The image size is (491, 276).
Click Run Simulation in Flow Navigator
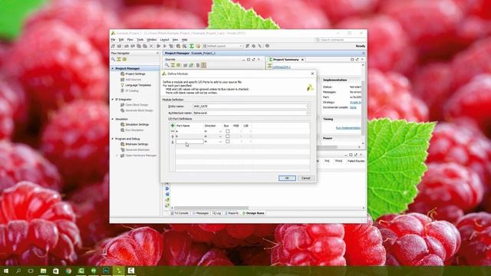(x=134, y=130)
